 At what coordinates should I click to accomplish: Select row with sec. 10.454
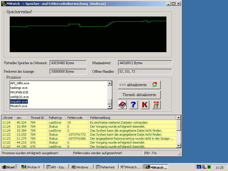click(89, 127)
